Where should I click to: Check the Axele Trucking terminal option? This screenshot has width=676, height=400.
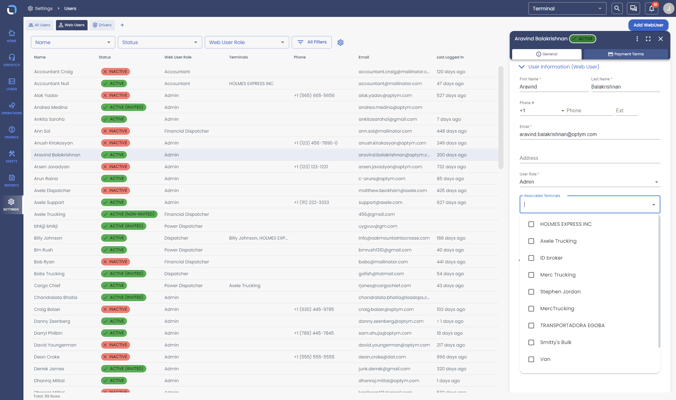coord(531,241)
